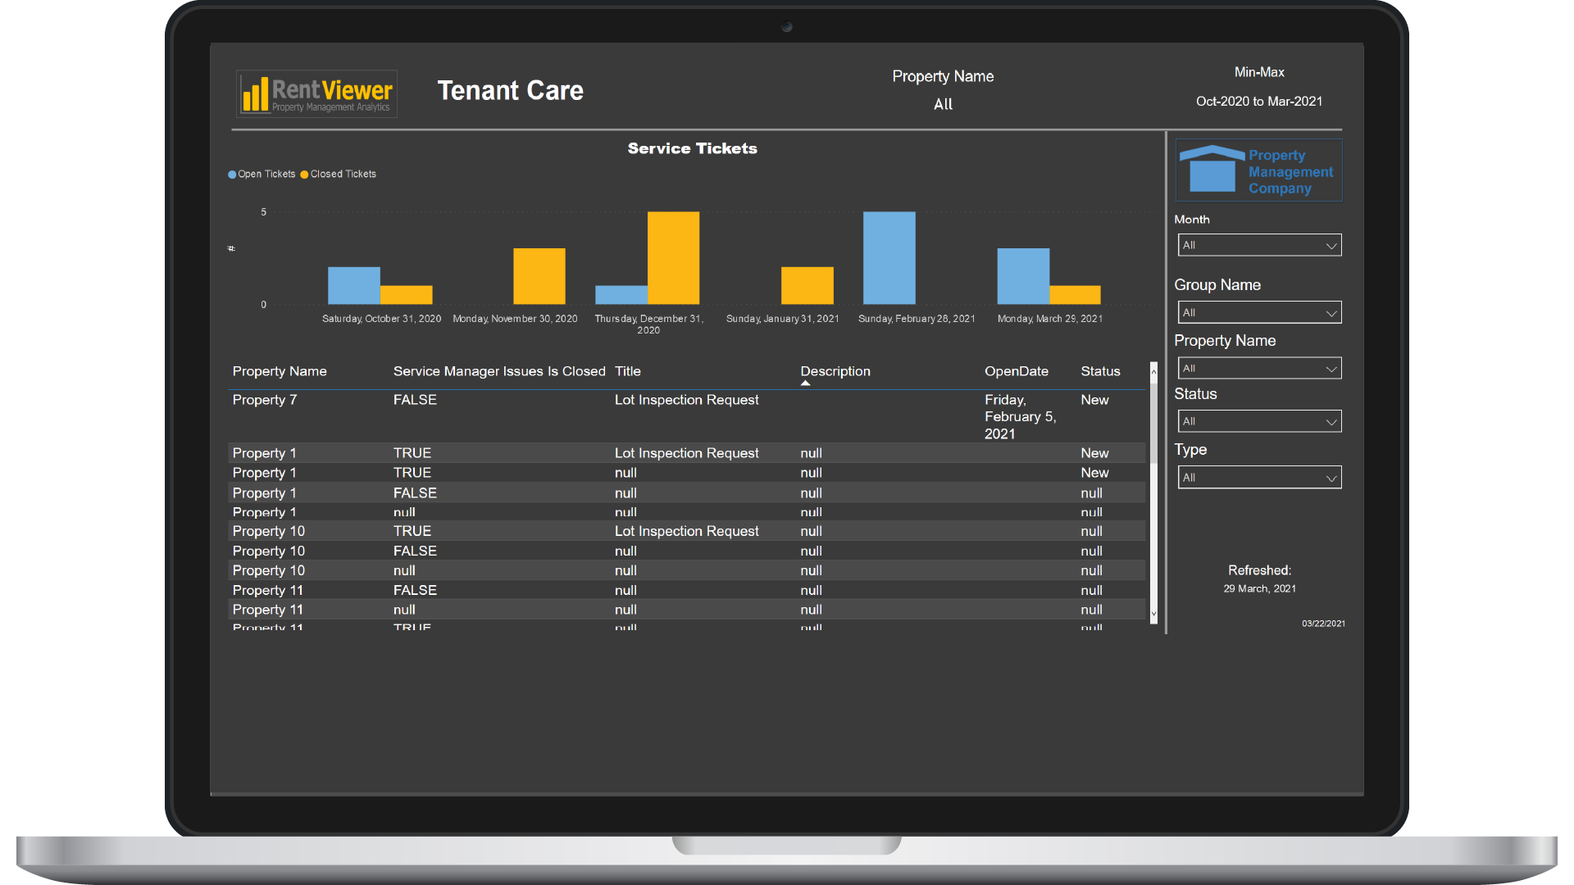Expand the Status filter dropdown

[x=1258, y=421]
